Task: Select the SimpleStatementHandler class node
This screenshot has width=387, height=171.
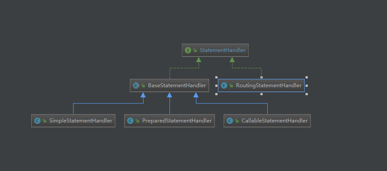Action: tap(73, 121)
